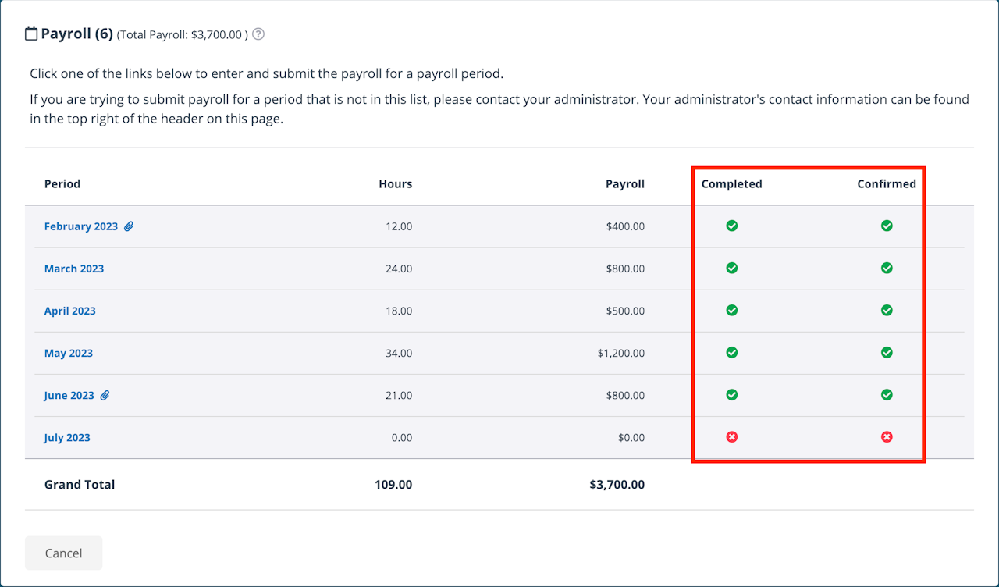This screenshot has height=587, width=999.
Task: Click the red Completed X for July 2023
Action: [731, 437]
